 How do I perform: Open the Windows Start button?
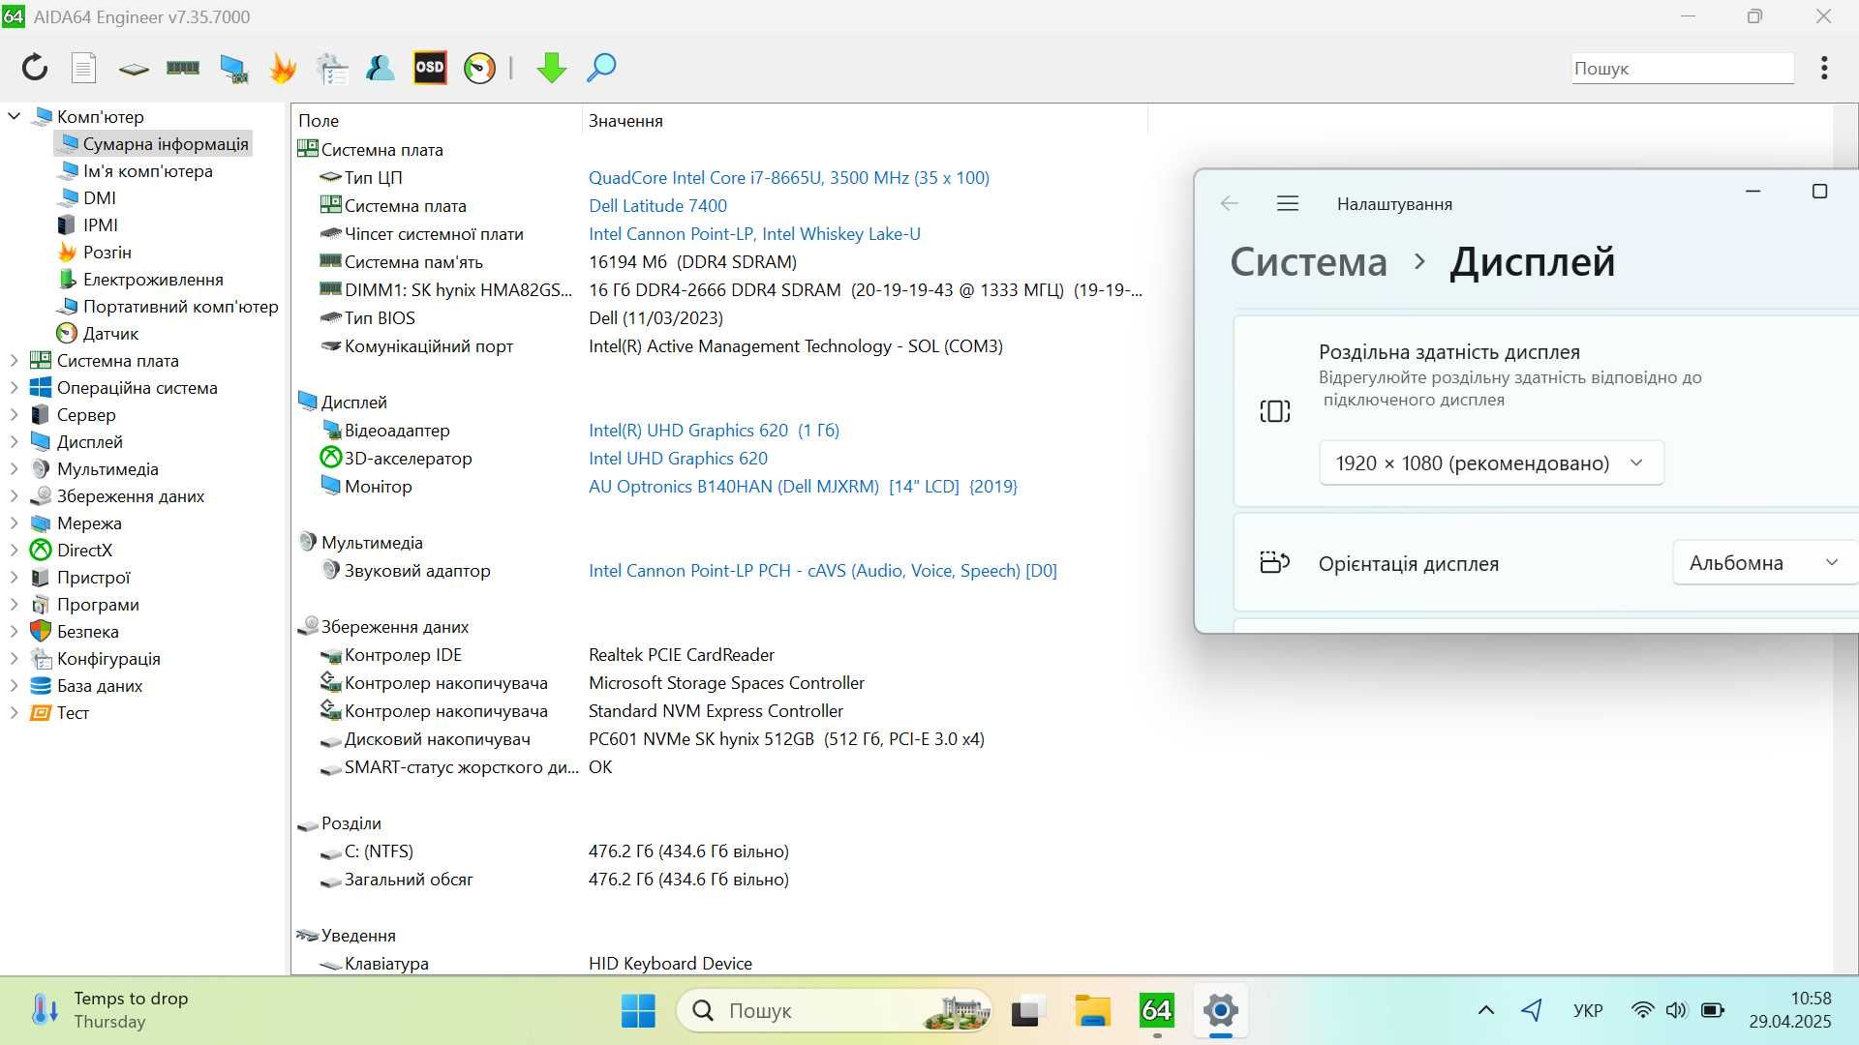(638, 1011)
